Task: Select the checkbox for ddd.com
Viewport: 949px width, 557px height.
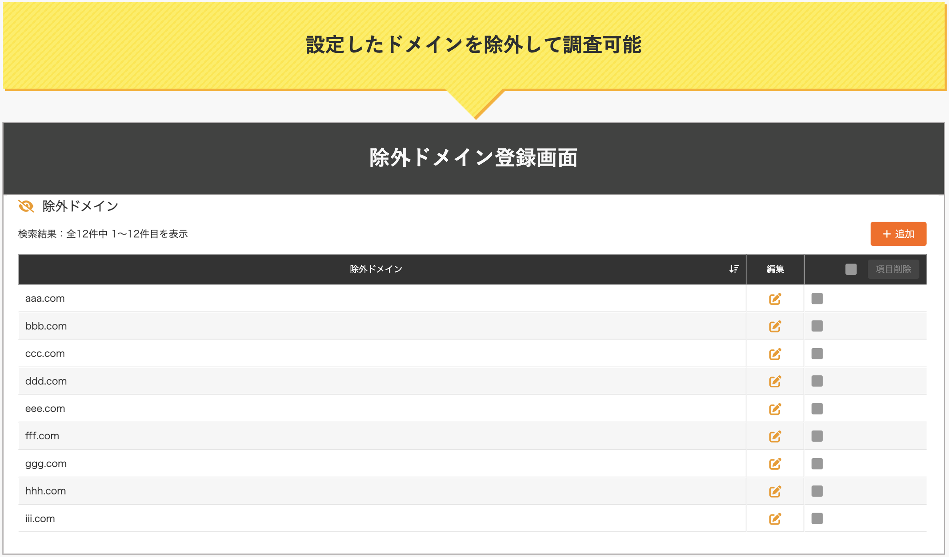Action: point(817,381)
